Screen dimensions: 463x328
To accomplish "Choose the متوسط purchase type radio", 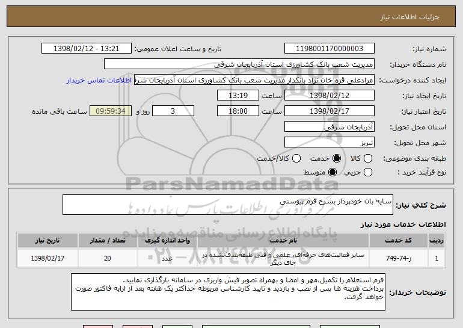I will click(x=333, y=172).
